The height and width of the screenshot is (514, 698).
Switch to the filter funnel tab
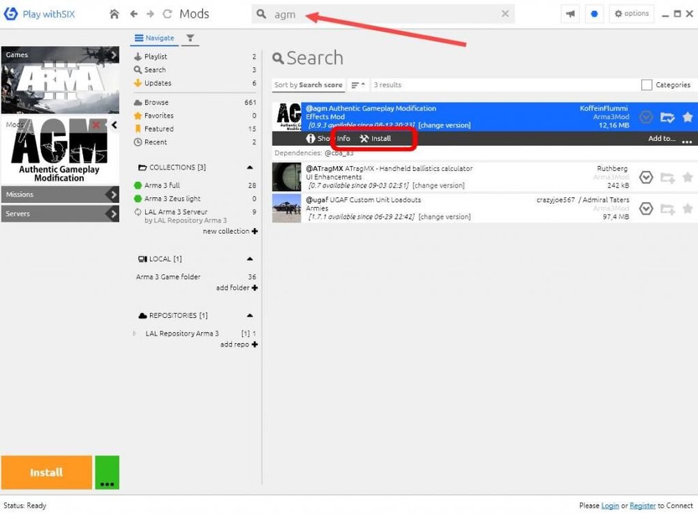190,38
